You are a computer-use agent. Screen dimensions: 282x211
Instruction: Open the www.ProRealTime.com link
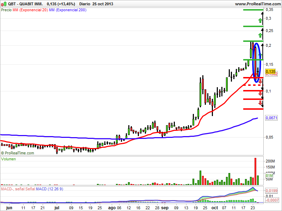[x=257, y=4]
